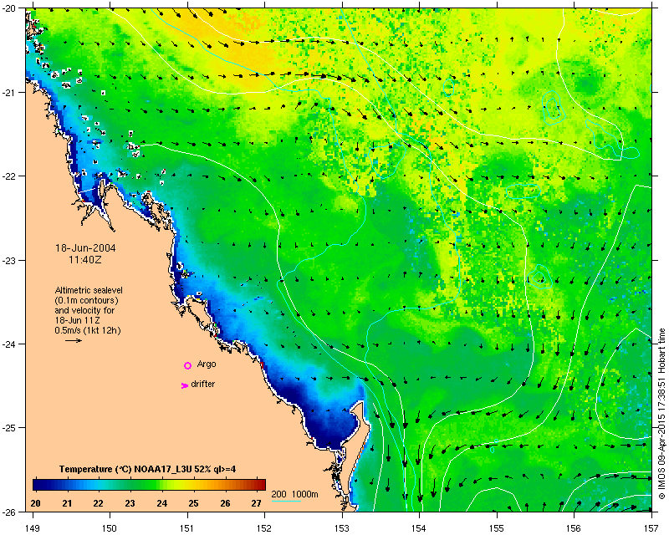Click the longitude axis label 157

652,528
